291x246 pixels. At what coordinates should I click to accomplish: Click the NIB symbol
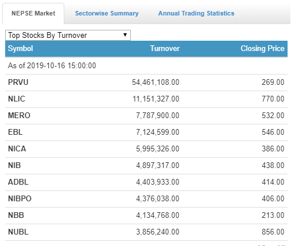pos(14,165)
